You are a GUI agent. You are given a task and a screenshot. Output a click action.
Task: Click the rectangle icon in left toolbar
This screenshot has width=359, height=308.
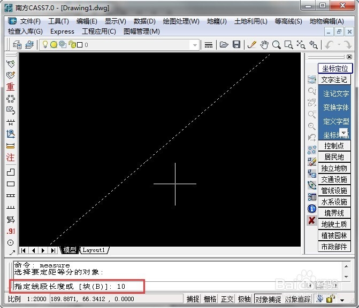click(x=11, y=184)
